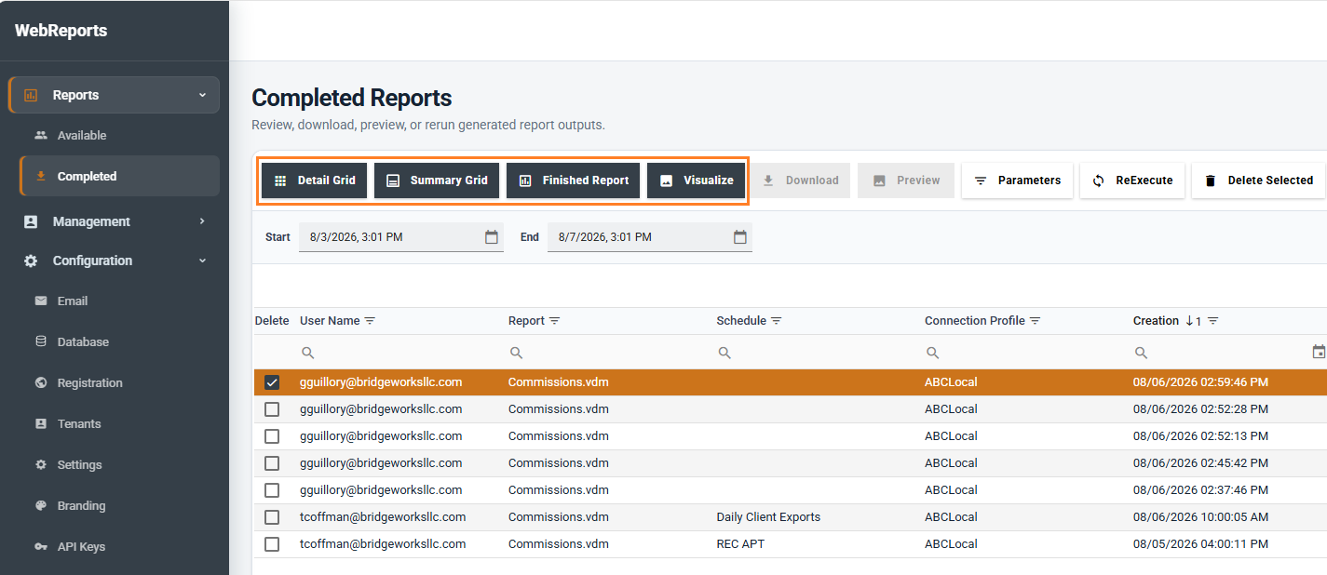The image size is (1327, 575).
Task: Click the User Name column filter icon
Action: [x=370, y=321]
